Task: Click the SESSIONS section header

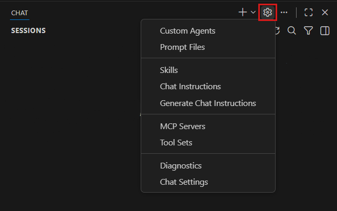Action: pyautogui.click(x=28, y=30)
